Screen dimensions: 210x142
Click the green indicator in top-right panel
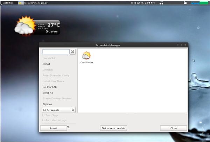203,2
